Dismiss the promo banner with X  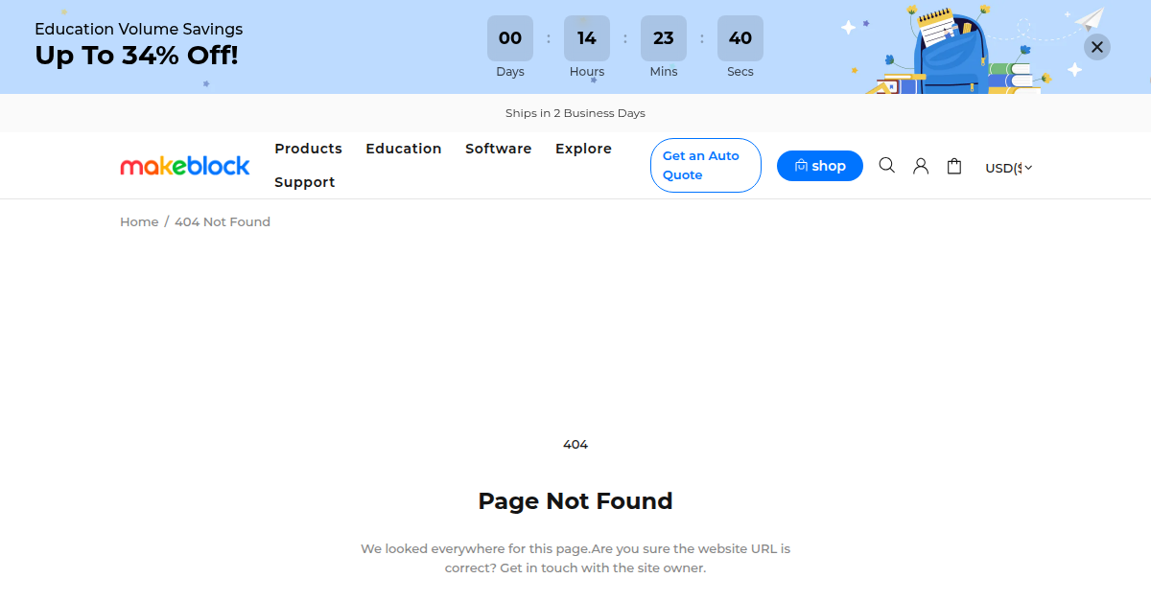click(x=1097, y=47)
